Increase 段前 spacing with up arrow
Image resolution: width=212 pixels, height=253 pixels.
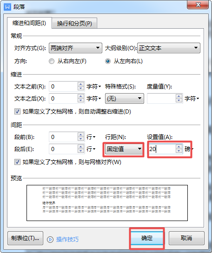(81, 135)
